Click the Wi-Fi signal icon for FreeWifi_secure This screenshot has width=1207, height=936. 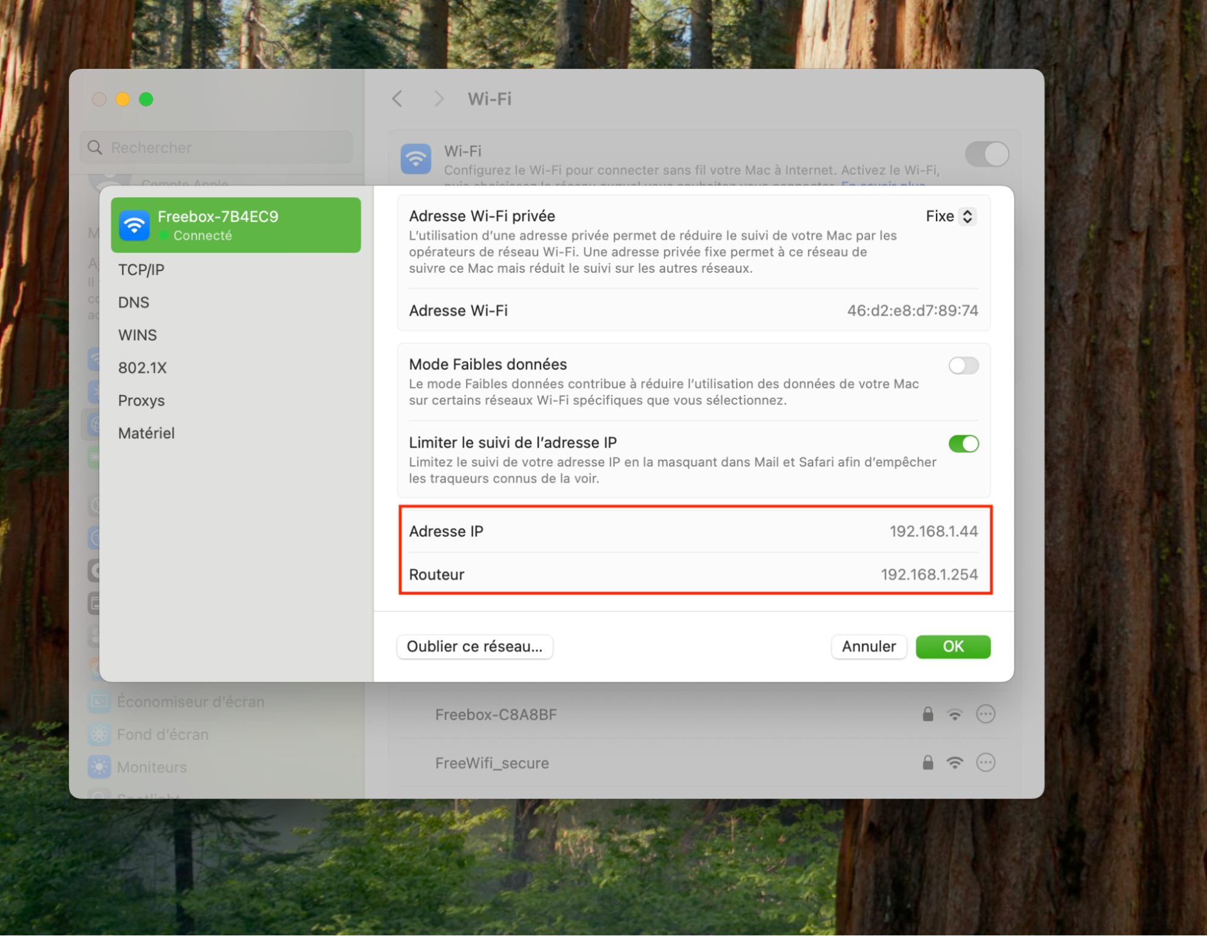click(x=954, y=763)
